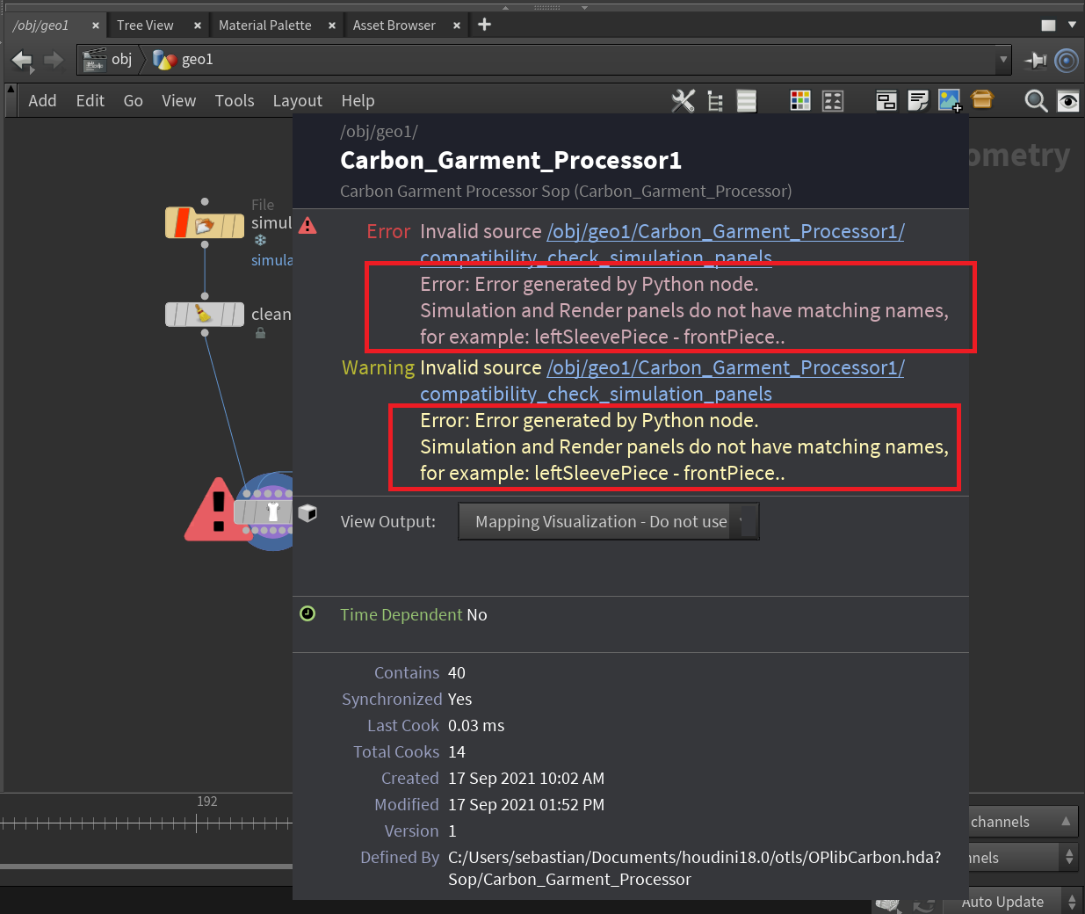Open pane options dropdown arrow at top right
This screenshot has height=914, width=1085.
pyautogui.click(x=1072, y=25)
